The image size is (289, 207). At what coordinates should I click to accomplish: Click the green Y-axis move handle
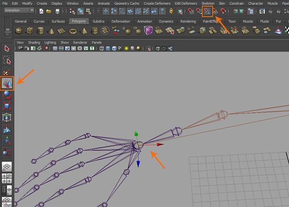(x=136, y=134)
